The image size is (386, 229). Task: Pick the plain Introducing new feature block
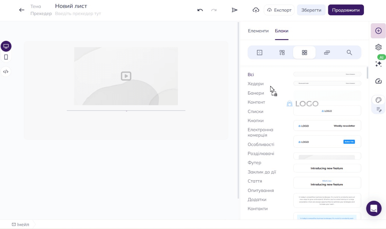point(327,168)
